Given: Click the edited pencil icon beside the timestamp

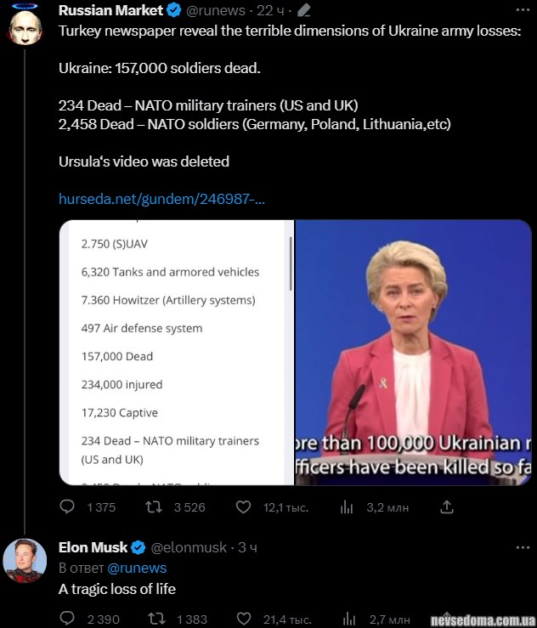Looking at the screenshot, I should [303, 10].
